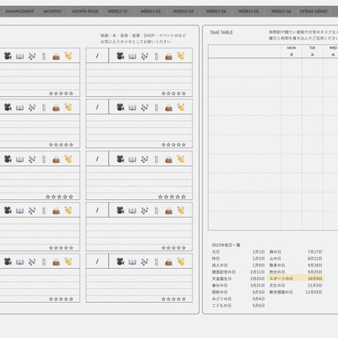
Task: Mark book icon in fourth right-column card
Action: tap(132, 211)
